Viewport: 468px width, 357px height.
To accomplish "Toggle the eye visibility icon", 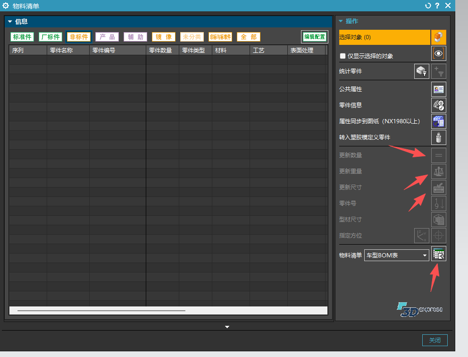I will click(439, 54).
